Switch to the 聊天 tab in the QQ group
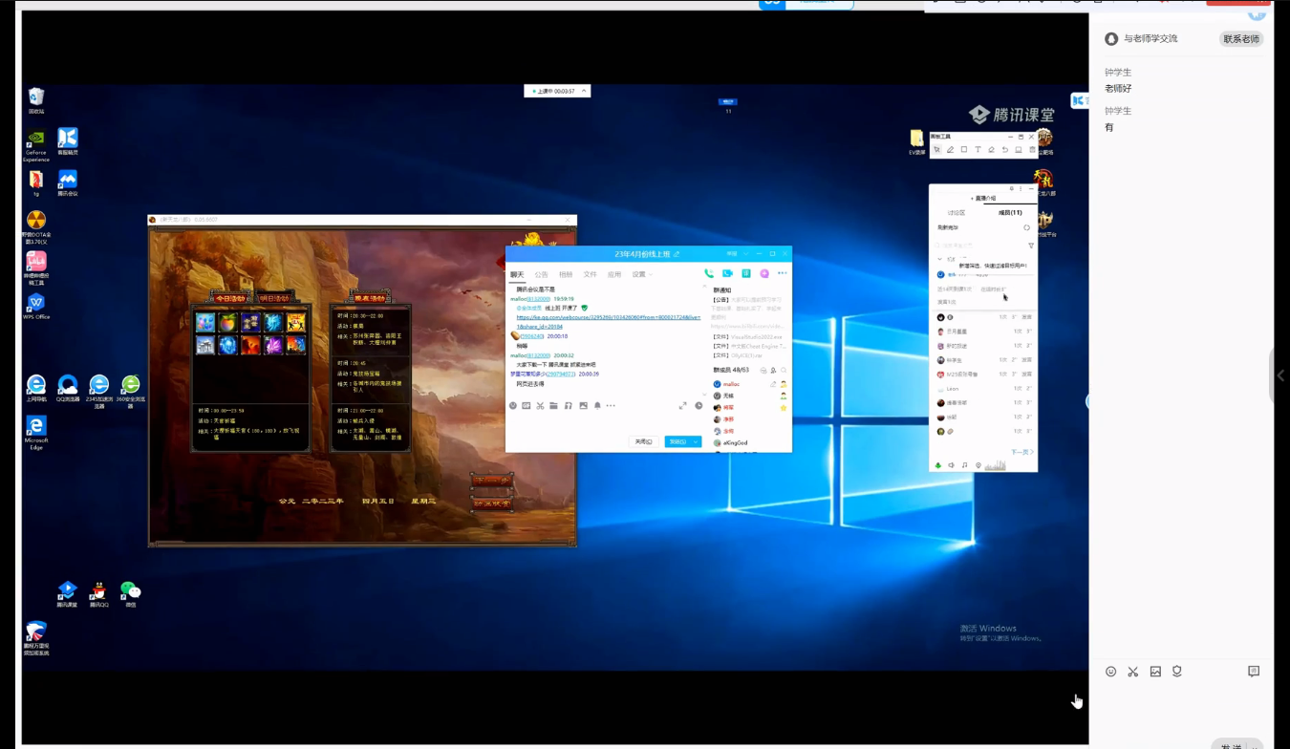1290x749 pixels. [517, 274]
